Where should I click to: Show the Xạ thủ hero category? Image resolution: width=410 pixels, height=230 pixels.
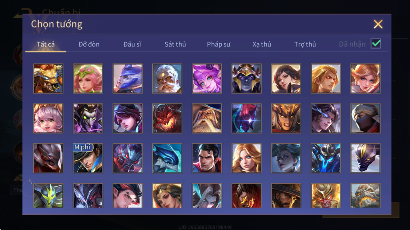tap(262, 44)
